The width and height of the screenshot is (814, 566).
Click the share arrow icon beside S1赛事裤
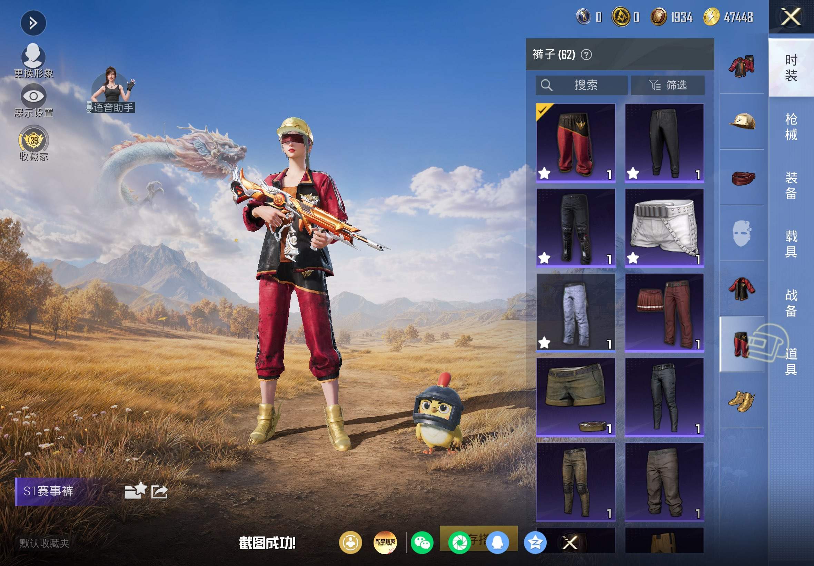tap(159, 491)
